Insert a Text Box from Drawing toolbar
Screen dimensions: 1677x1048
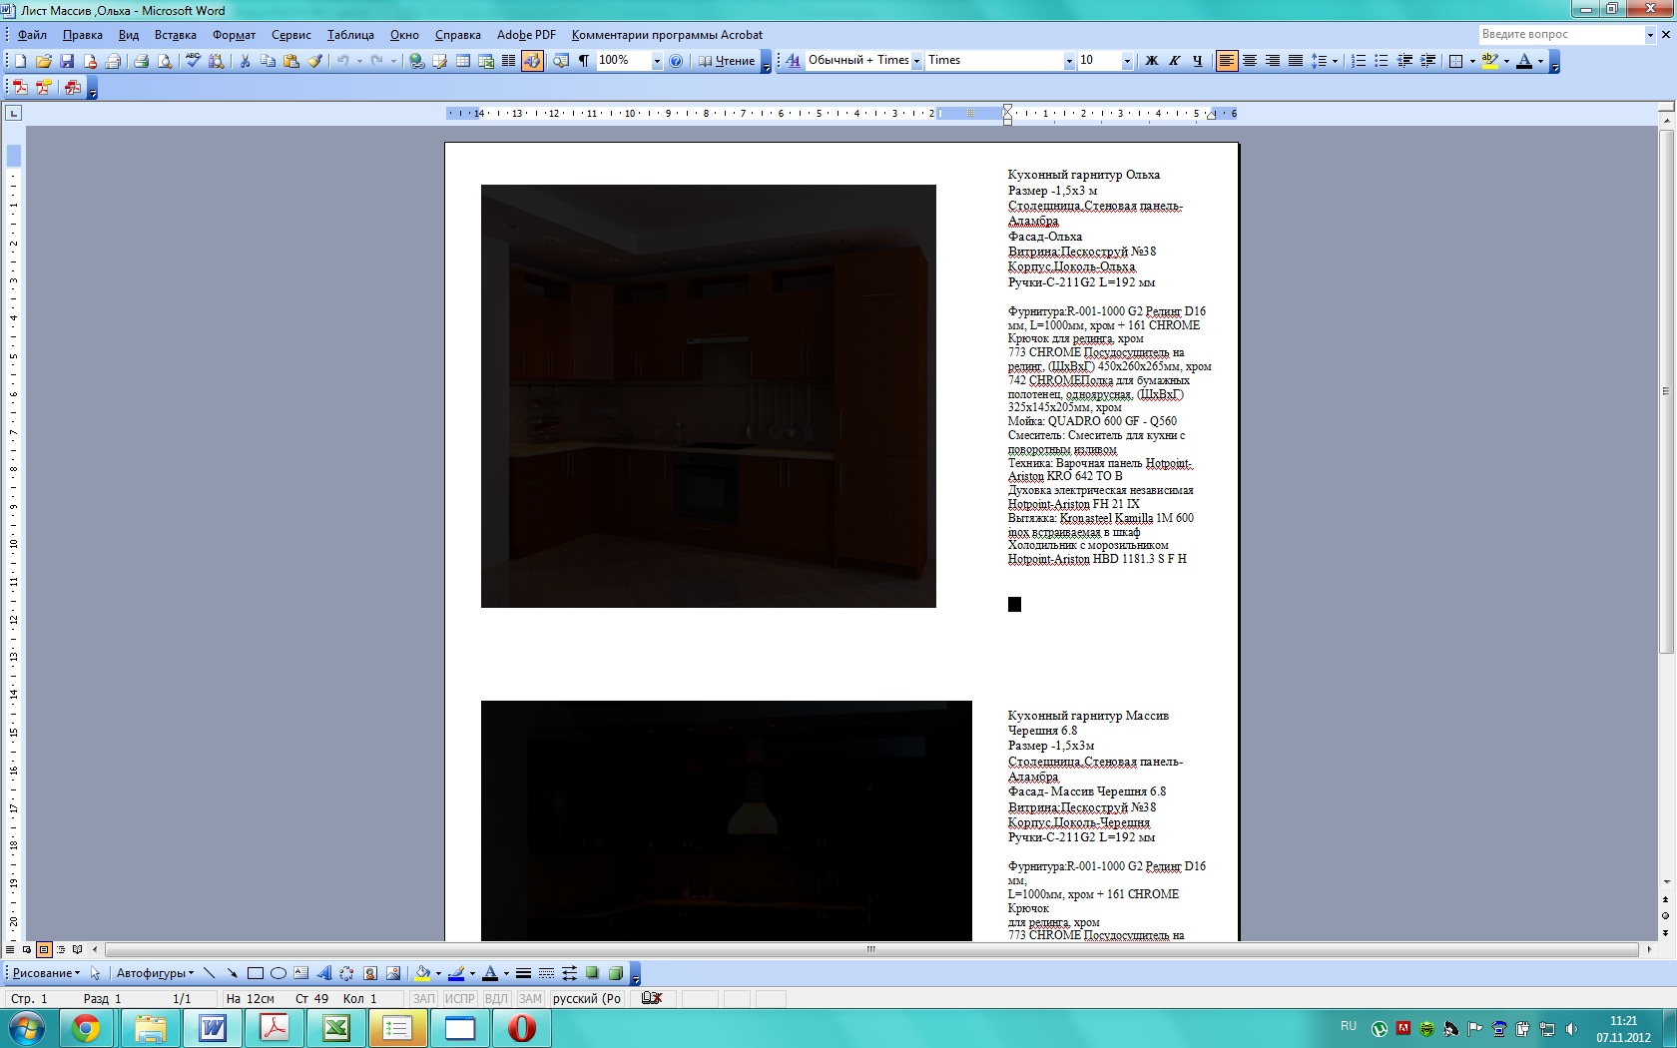pyautogui.click(x=301, y=973)
